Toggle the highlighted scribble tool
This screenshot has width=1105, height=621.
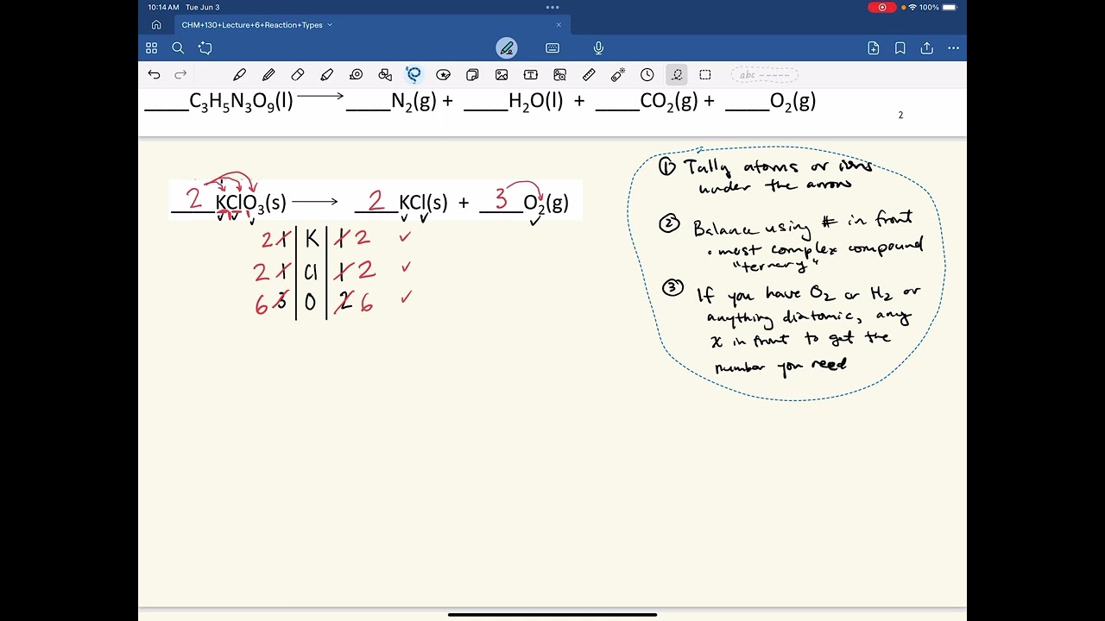(x=677, y=75)
